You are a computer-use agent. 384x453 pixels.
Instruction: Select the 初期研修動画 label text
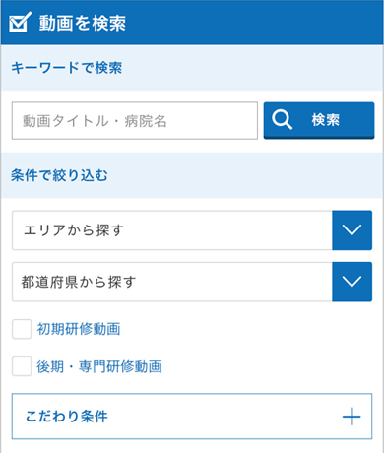coord(79,329)
